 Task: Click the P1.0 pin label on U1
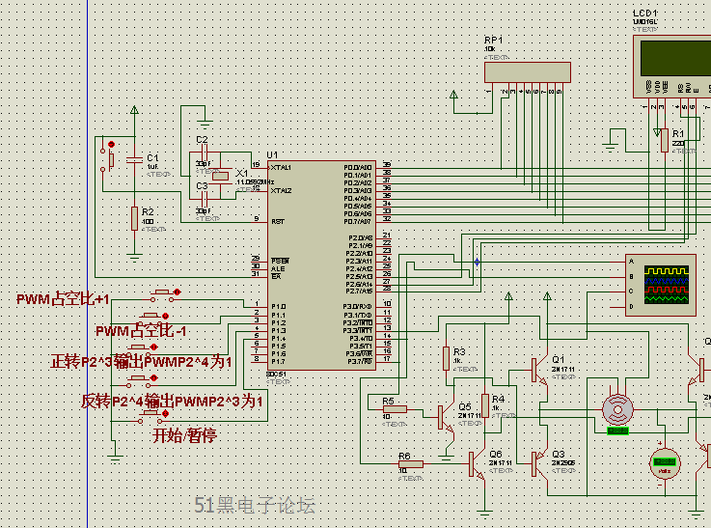pyautogui.click(x=279, y=307)
